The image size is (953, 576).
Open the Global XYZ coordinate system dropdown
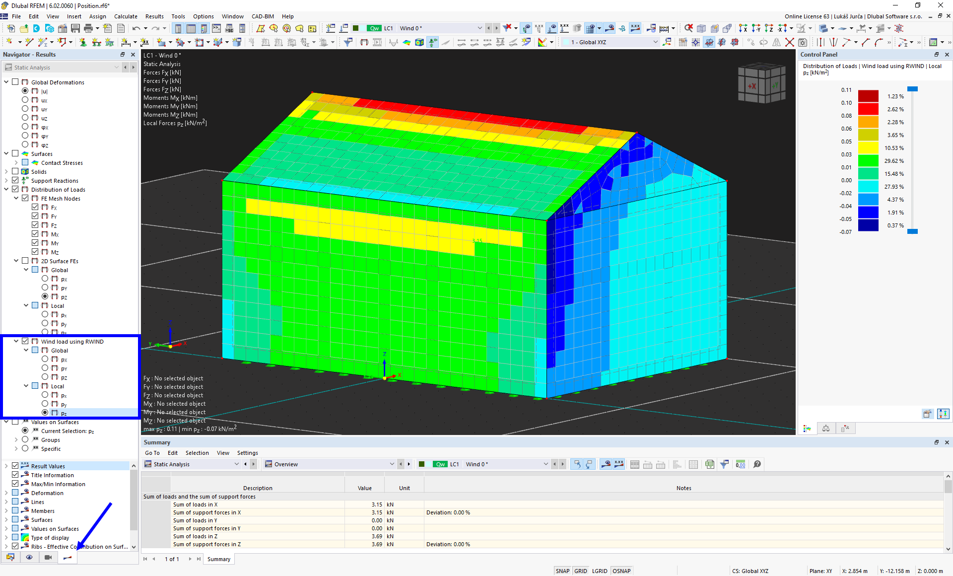655,42
